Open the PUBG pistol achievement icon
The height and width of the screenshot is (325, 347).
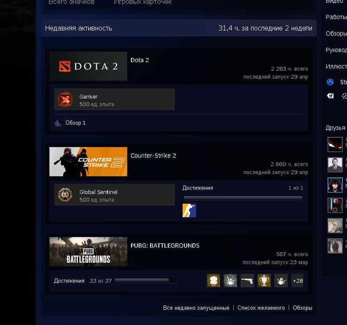pos(247,281)
